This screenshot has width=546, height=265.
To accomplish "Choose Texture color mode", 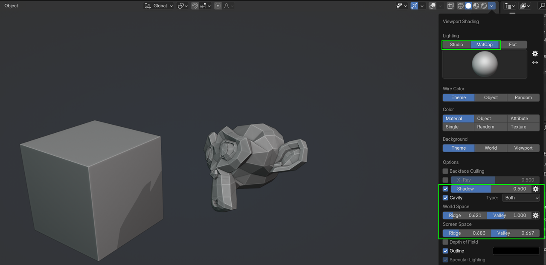I will 523,127.
